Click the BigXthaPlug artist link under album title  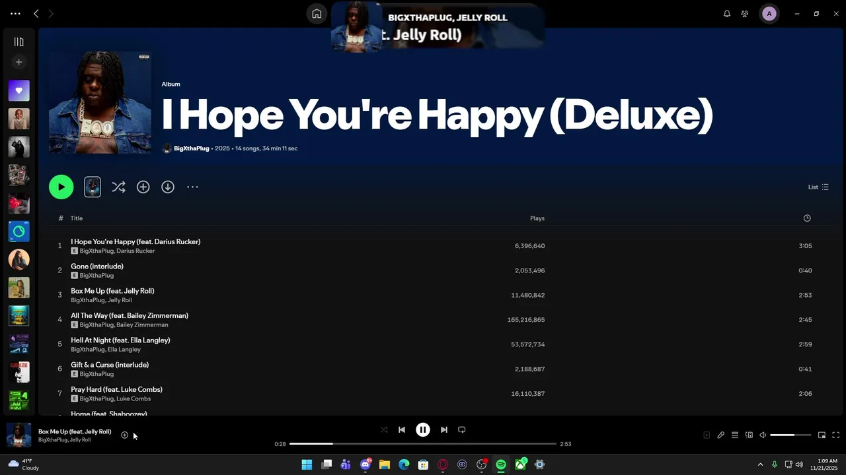tap(191, 148)
